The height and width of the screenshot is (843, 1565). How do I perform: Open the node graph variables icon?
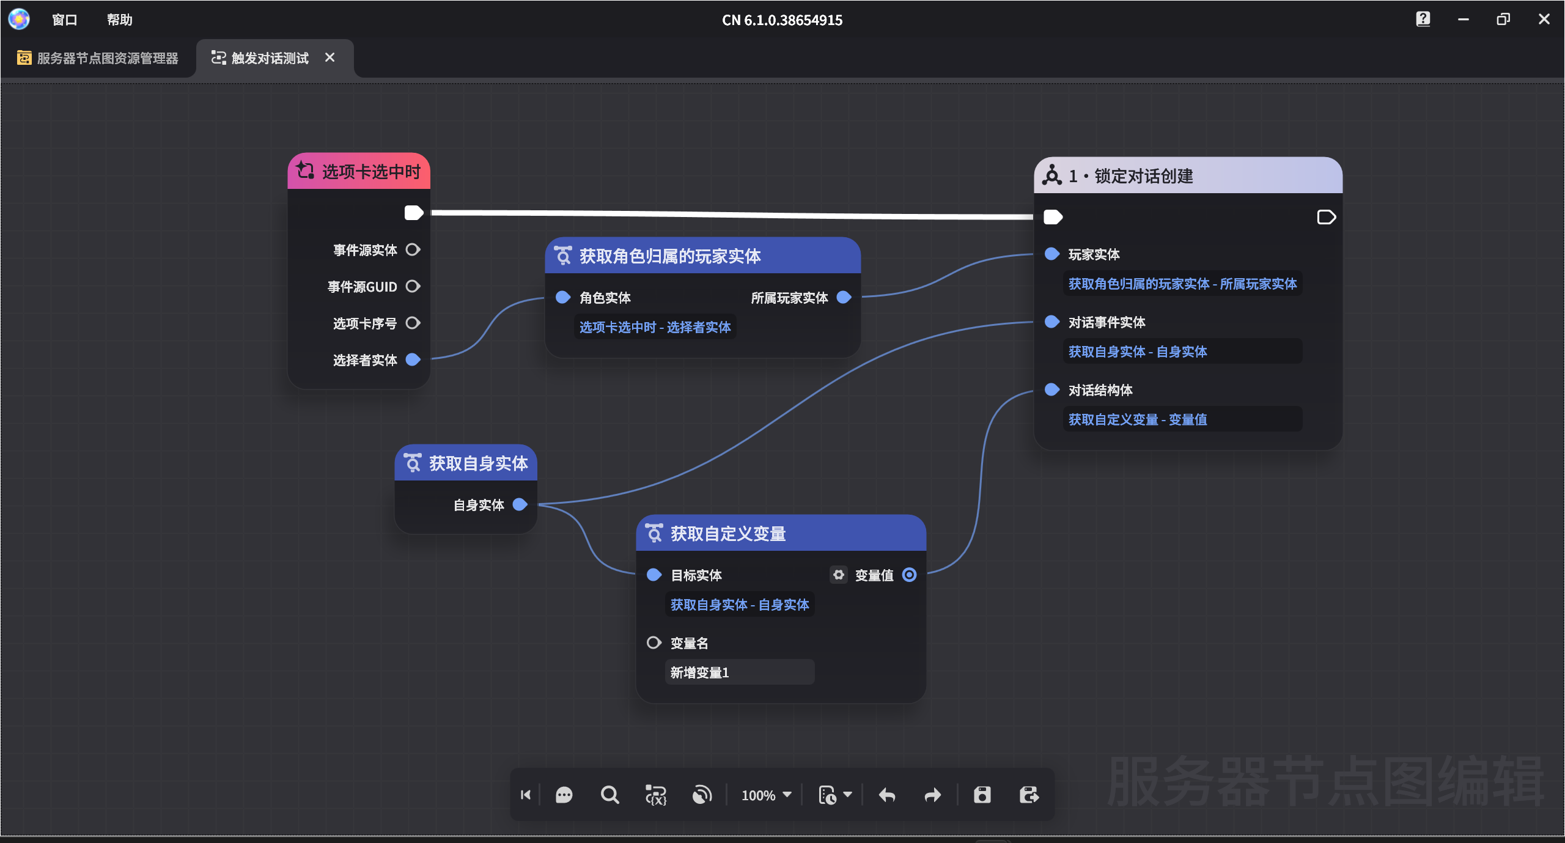point(656,795)
